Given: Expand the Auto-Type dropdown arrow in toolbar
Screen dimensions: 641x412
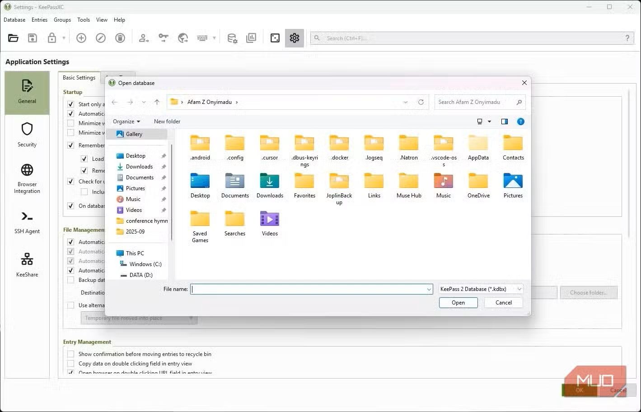Looking at the screenshot, I should (214, 38).
